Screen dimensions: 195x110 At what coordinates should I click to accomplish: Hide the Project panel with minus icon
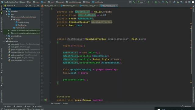coord(38,5)
